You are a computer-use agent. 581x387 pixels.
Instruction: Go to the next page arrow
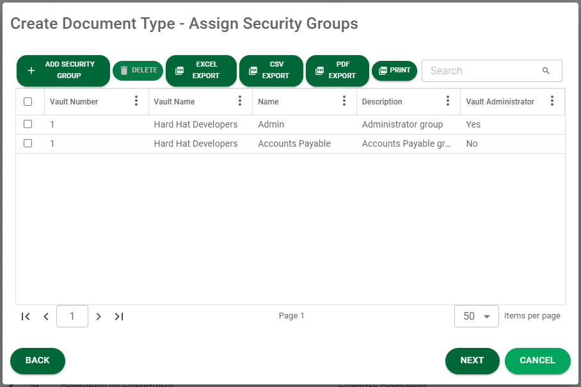[99, 317]
